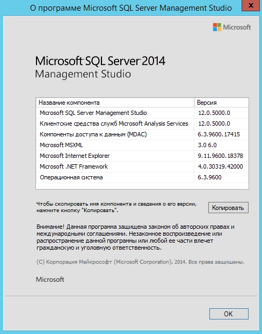This screenshot has height=334, width=262.
Task: Click the Версия column header
Action: coord(221,103)
